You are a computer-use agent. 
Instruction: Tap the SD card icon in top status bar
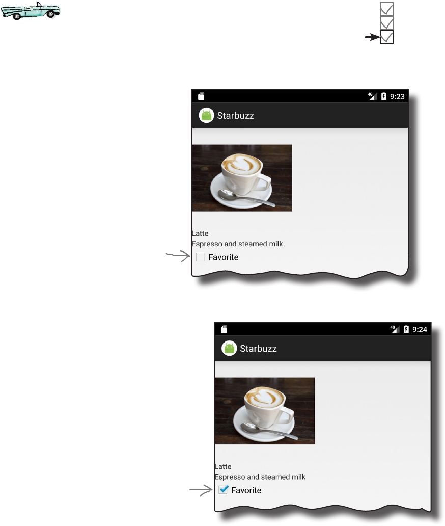[x=201, y=97]
